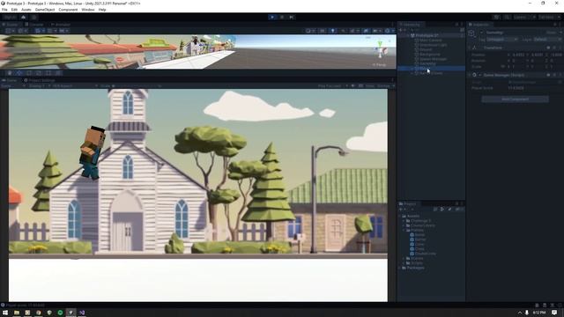The image size is (564, 317).
Task: Open the File menu
Action: pyautogui.click(x=4, y=10)
